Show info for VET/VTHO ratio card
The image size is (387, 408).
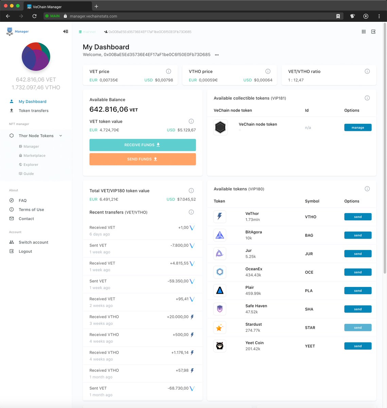click(367, 71)
